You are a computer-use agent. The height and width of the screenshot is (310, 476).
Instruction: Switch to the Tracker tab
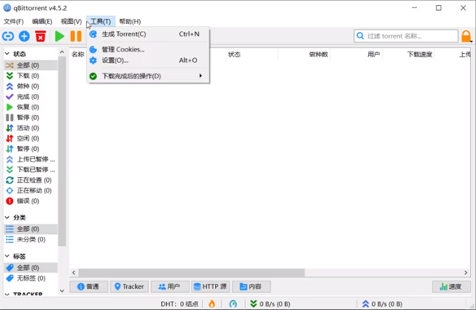click(129, 287)
